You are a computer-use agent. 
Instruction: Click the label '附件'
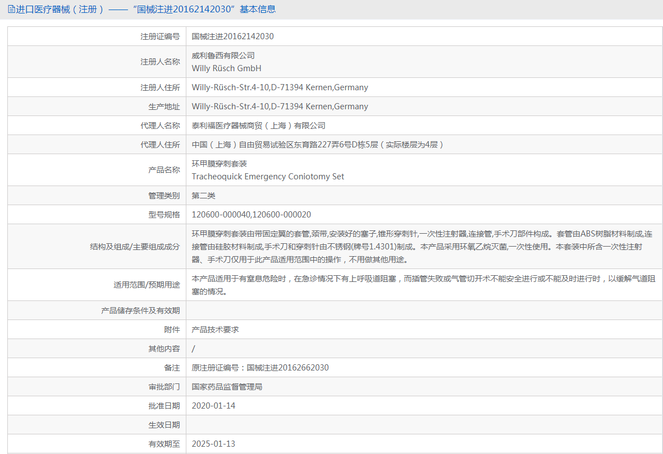172,330
